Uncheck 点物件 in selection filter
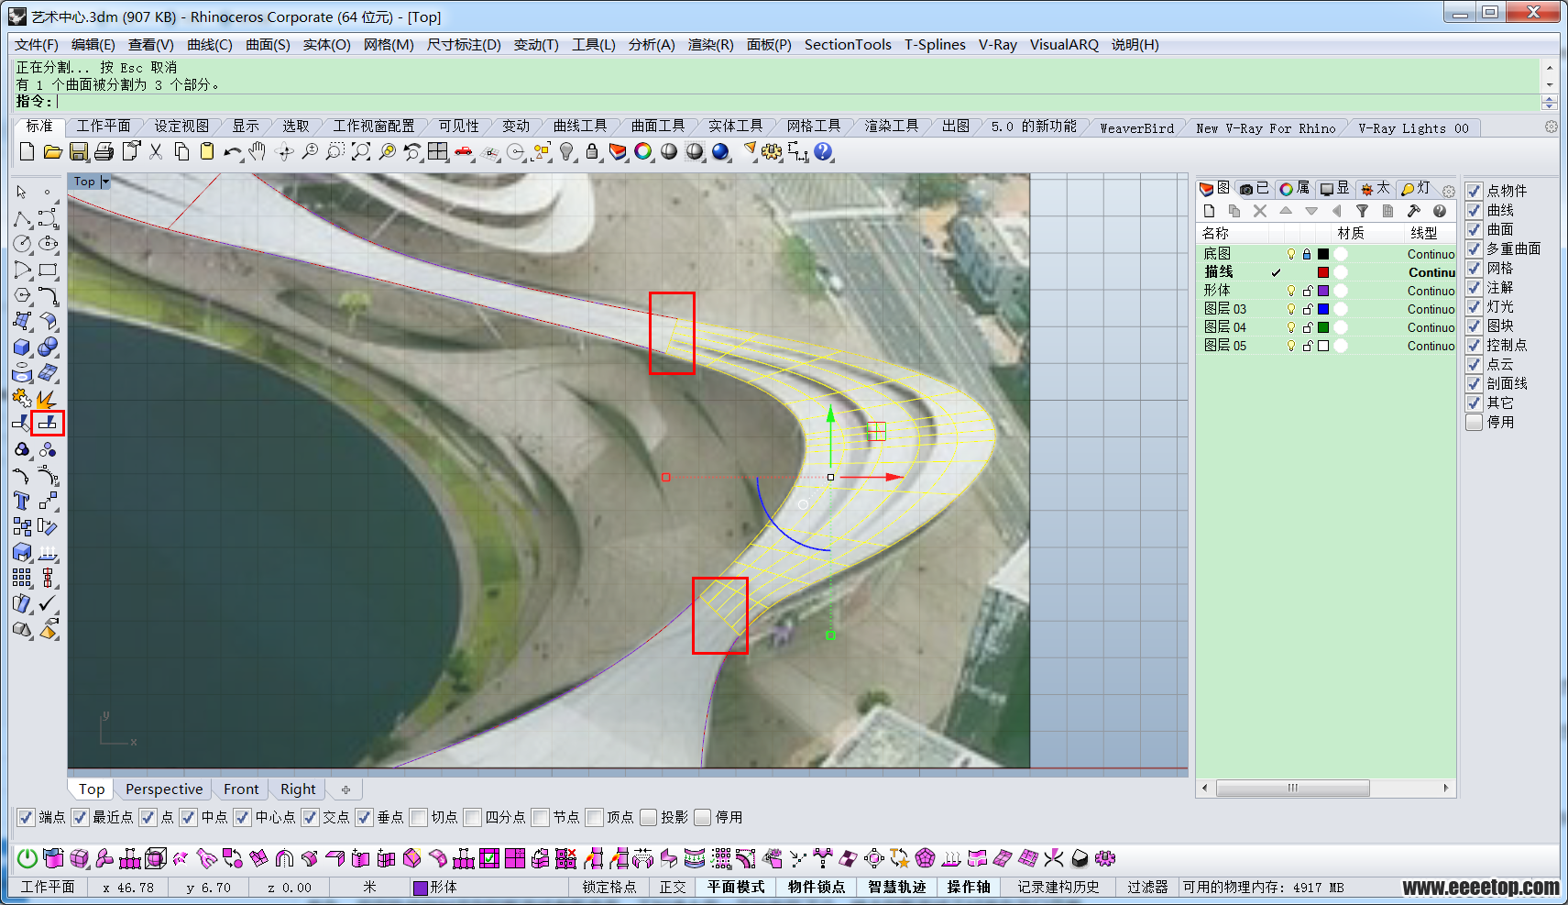Screen dimensions: 1568x905 click(x=1474, y=191)
